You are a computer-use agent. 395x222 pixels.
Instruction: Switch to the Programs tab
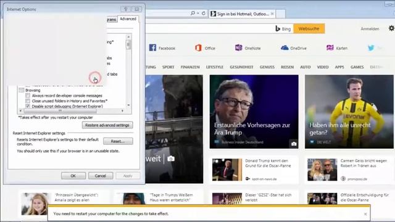pos(111,19)
